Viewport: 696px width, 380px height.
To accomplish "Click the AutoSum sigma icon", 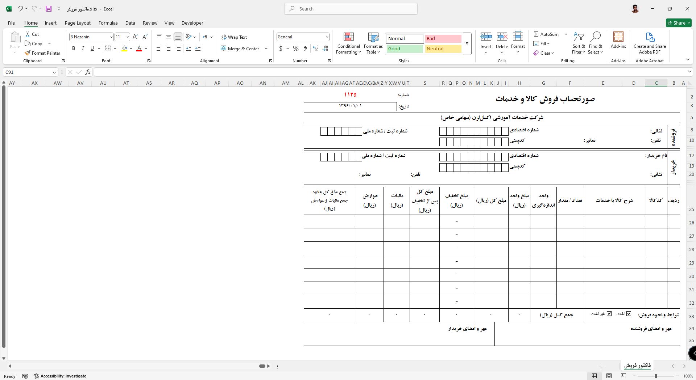I will (x=536, y=34).
